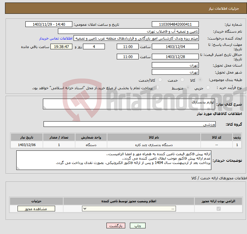Click the بازگشت back button
This screenshot has width=247, height=234.
[116, 226]
